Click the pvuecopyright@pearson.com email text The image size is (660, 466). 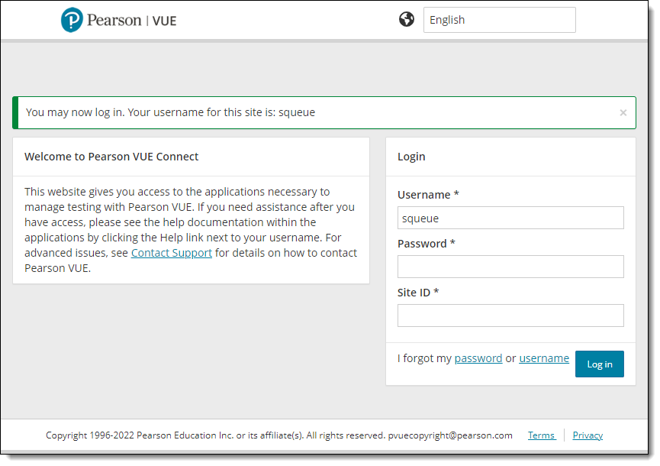[450, 435]
